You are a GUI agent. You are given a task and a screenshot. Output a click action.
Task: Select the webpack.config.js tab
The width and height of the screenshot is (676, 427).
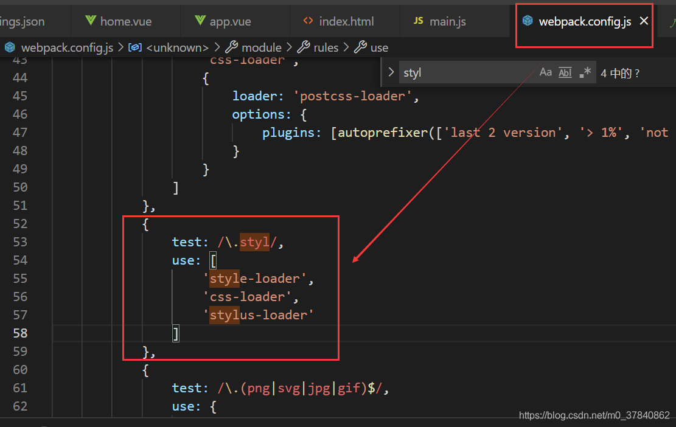click(x=585, y=21)
